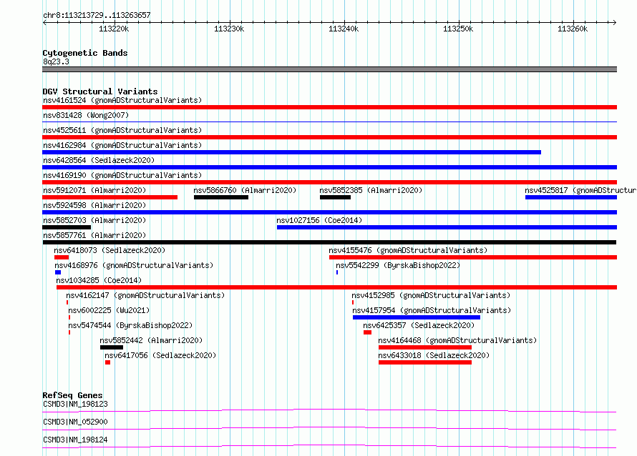Click nsv6002225 (Wu2021) label
This screenshot has width=637, height=456.
(x=109, y=310)
